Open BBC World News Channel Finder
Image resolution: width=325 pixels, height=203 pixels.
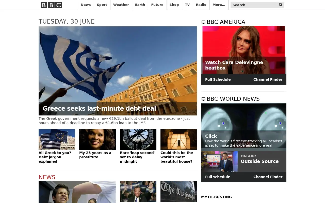268,177
